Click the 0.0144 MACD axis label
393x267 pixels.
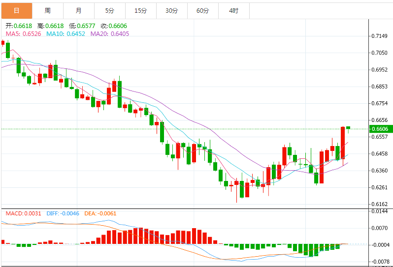pyautogui.click(x=380, y=211)
